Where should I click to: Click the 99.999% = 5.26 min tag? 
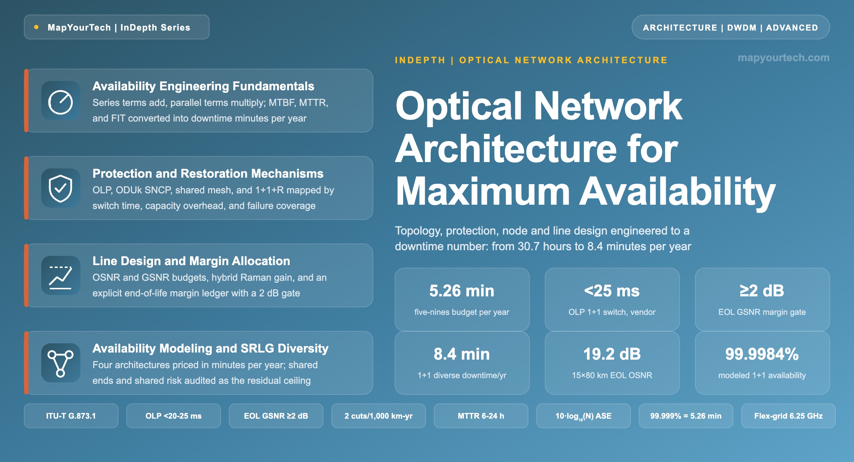(686, 416)
